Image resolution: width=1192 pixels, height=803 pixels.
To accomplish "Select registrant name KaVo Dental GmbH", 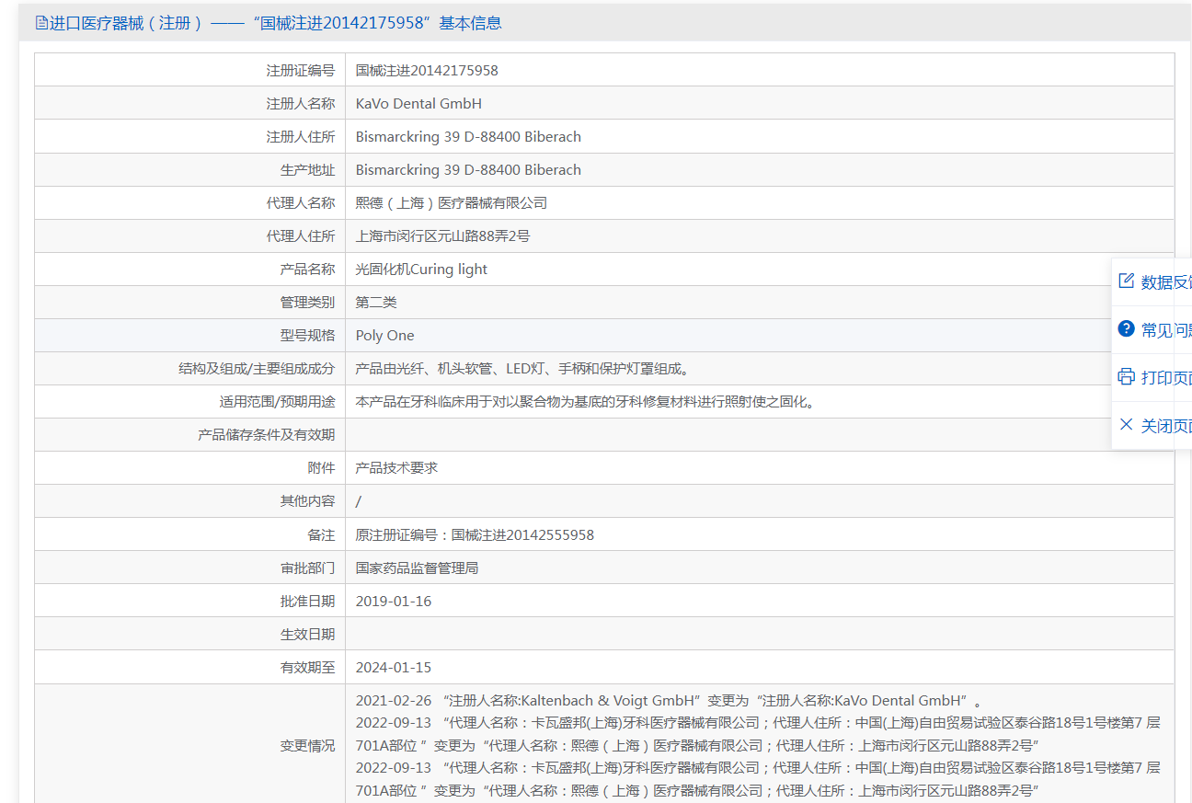I will 418,103.
